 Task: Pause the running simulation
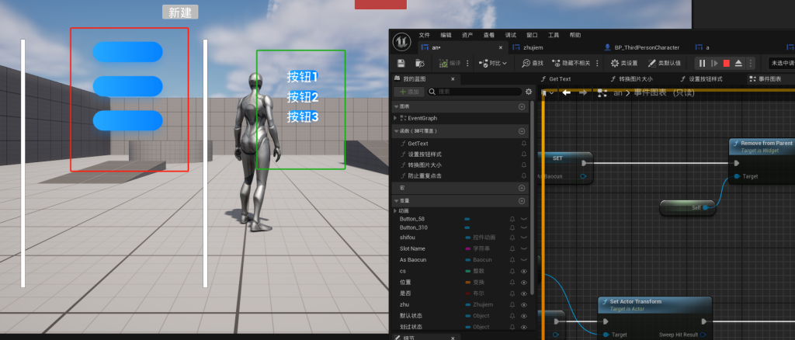[702, 63]
